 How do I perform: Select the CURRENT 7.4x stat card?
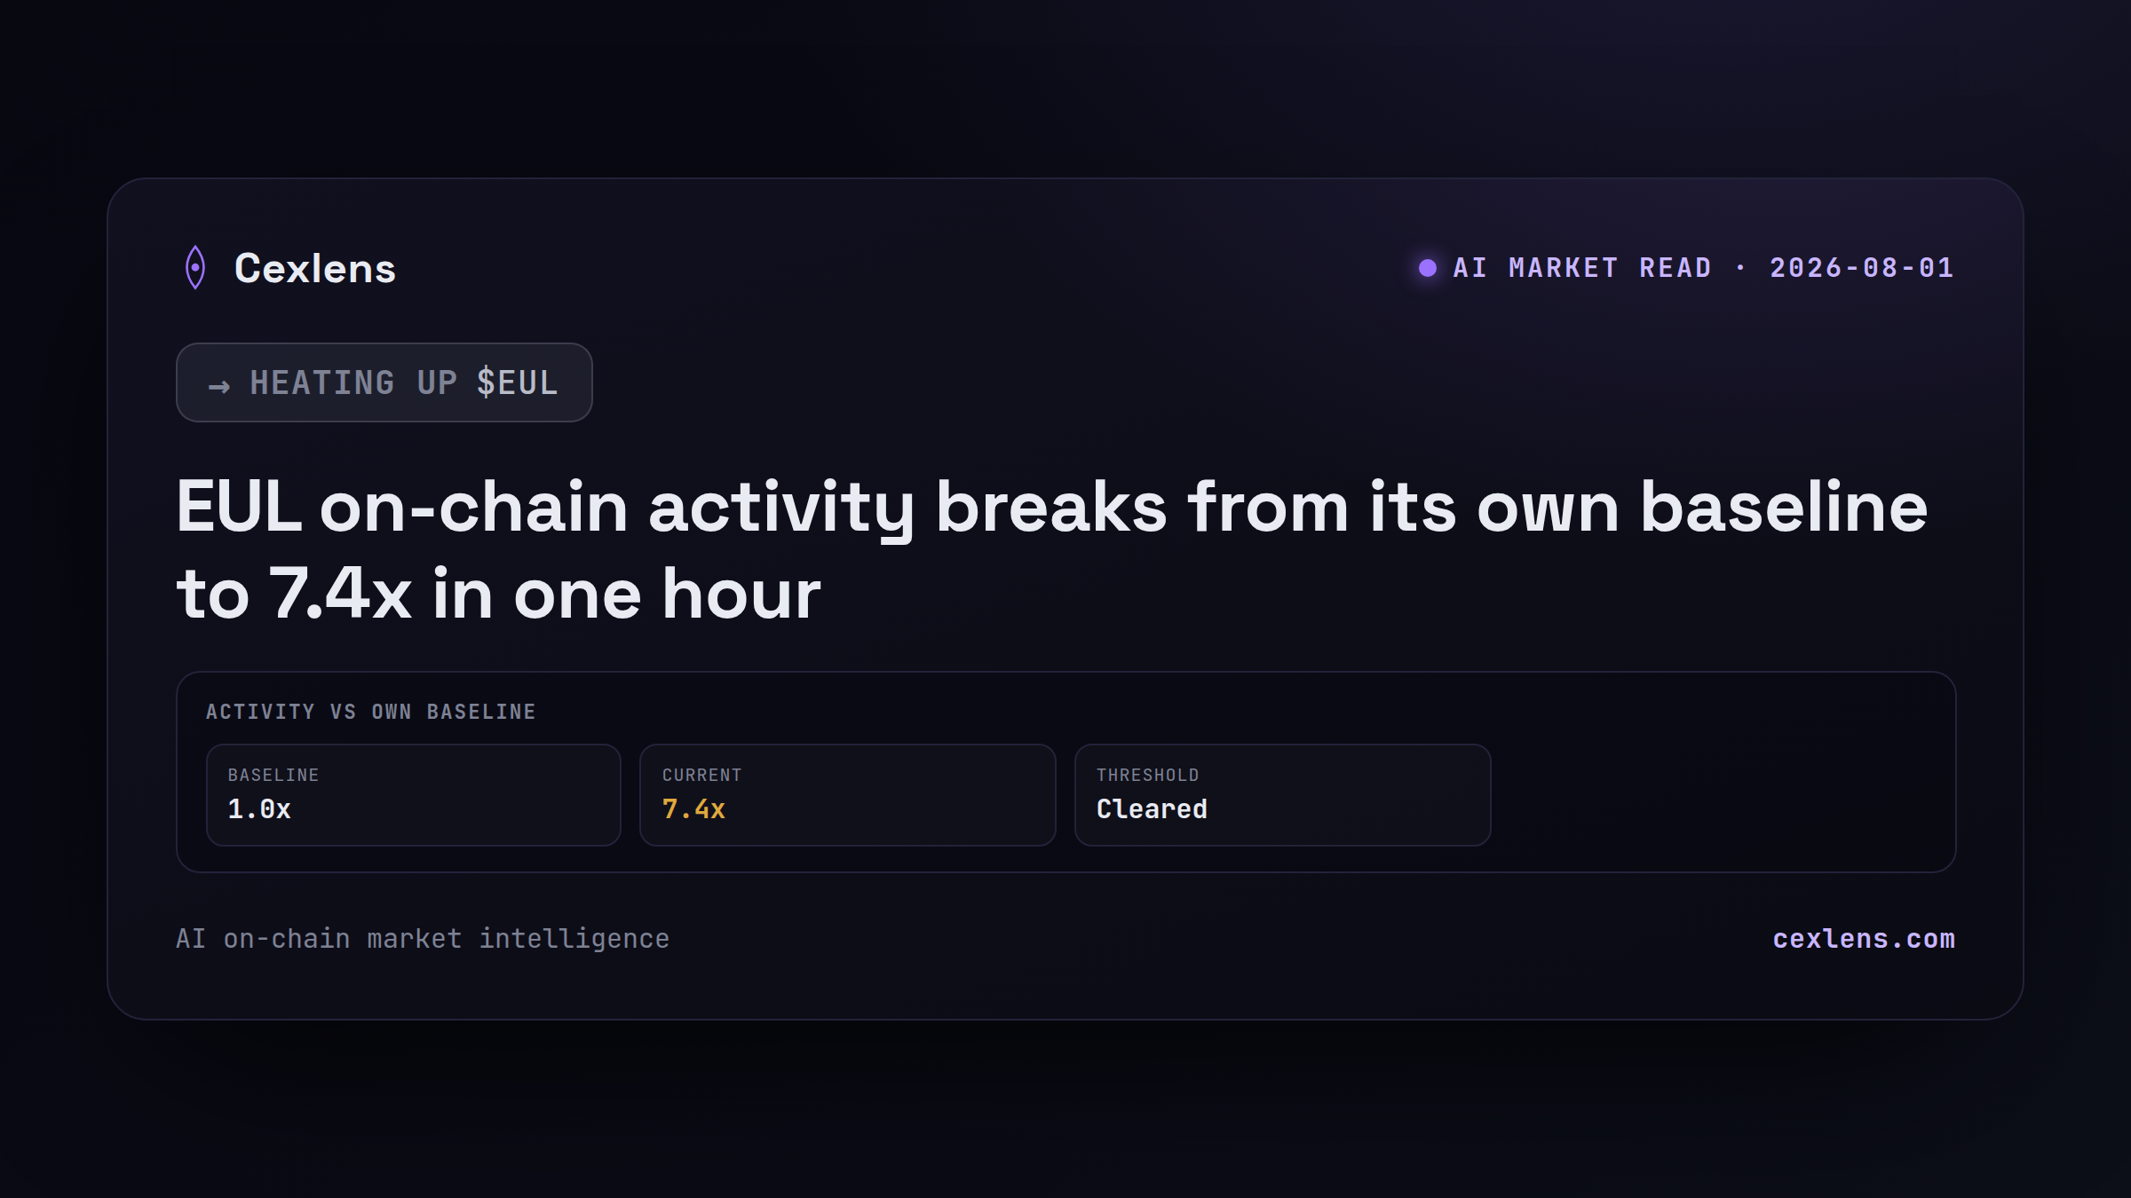(x=848, y=795)
